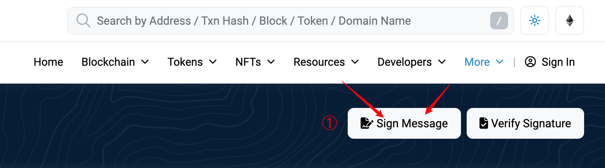Go to the Home page
This screenshot has height=168, width=605.
pyautogui.click(x=48, y=62)
